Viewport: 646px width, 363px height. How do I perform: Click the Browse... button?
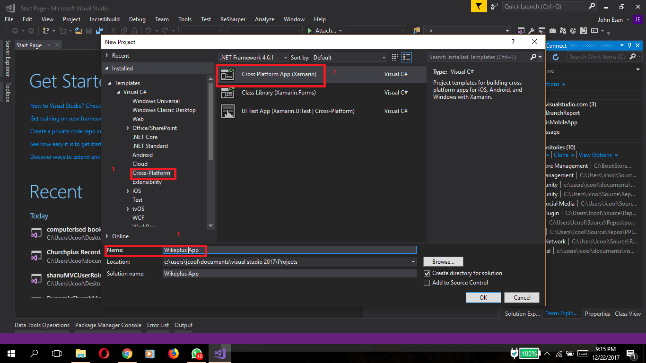443,261
